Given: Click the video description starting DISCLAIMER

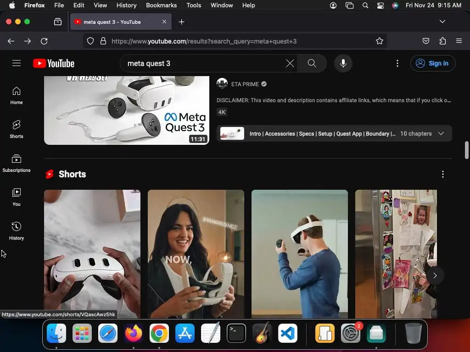Looking at the screenshot, I should pos(334,100).
